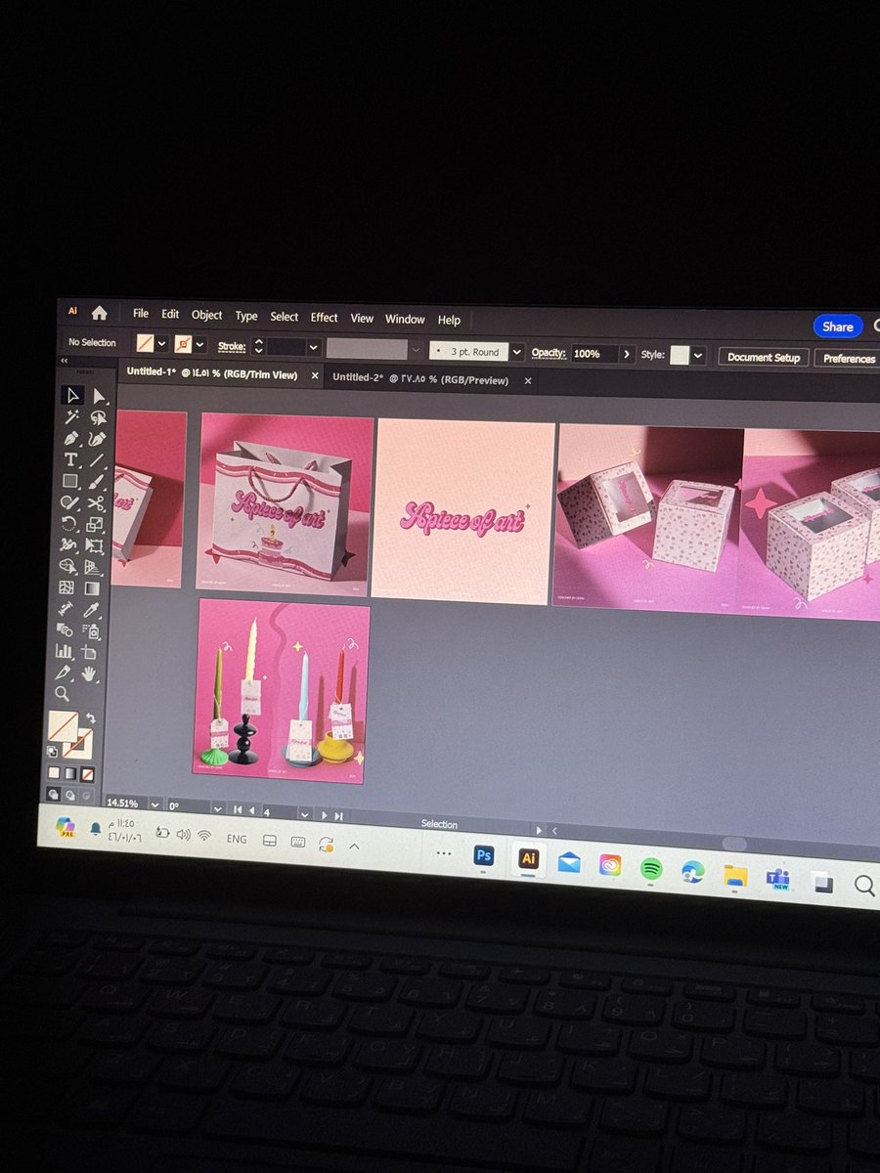Switch to Untitled-2 document tab
This screenshot has height=1173, width=880.
click(430, 379)
